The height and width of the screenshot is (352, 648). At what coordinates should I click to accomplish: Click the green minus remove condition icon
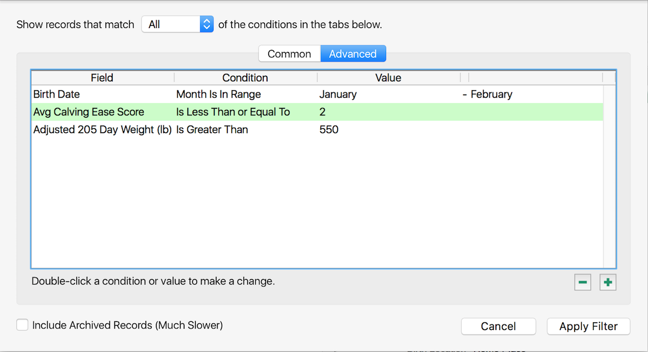[x=583, y=282]
